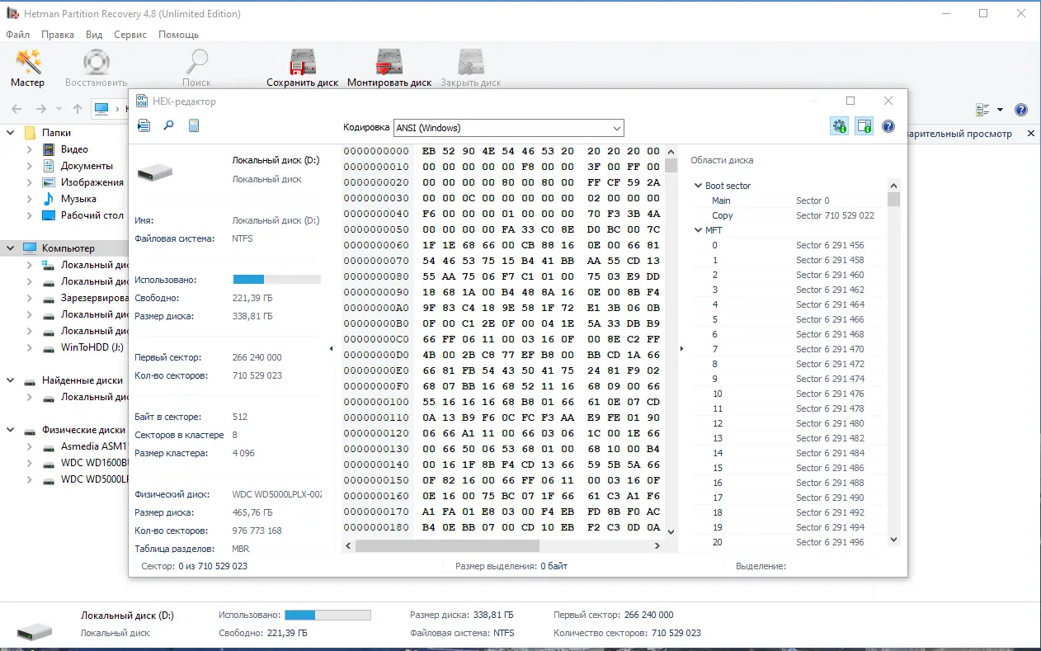The image size is (1041, 651).
Task: Expand the Видео folder node
Action: tap(30, 149)
